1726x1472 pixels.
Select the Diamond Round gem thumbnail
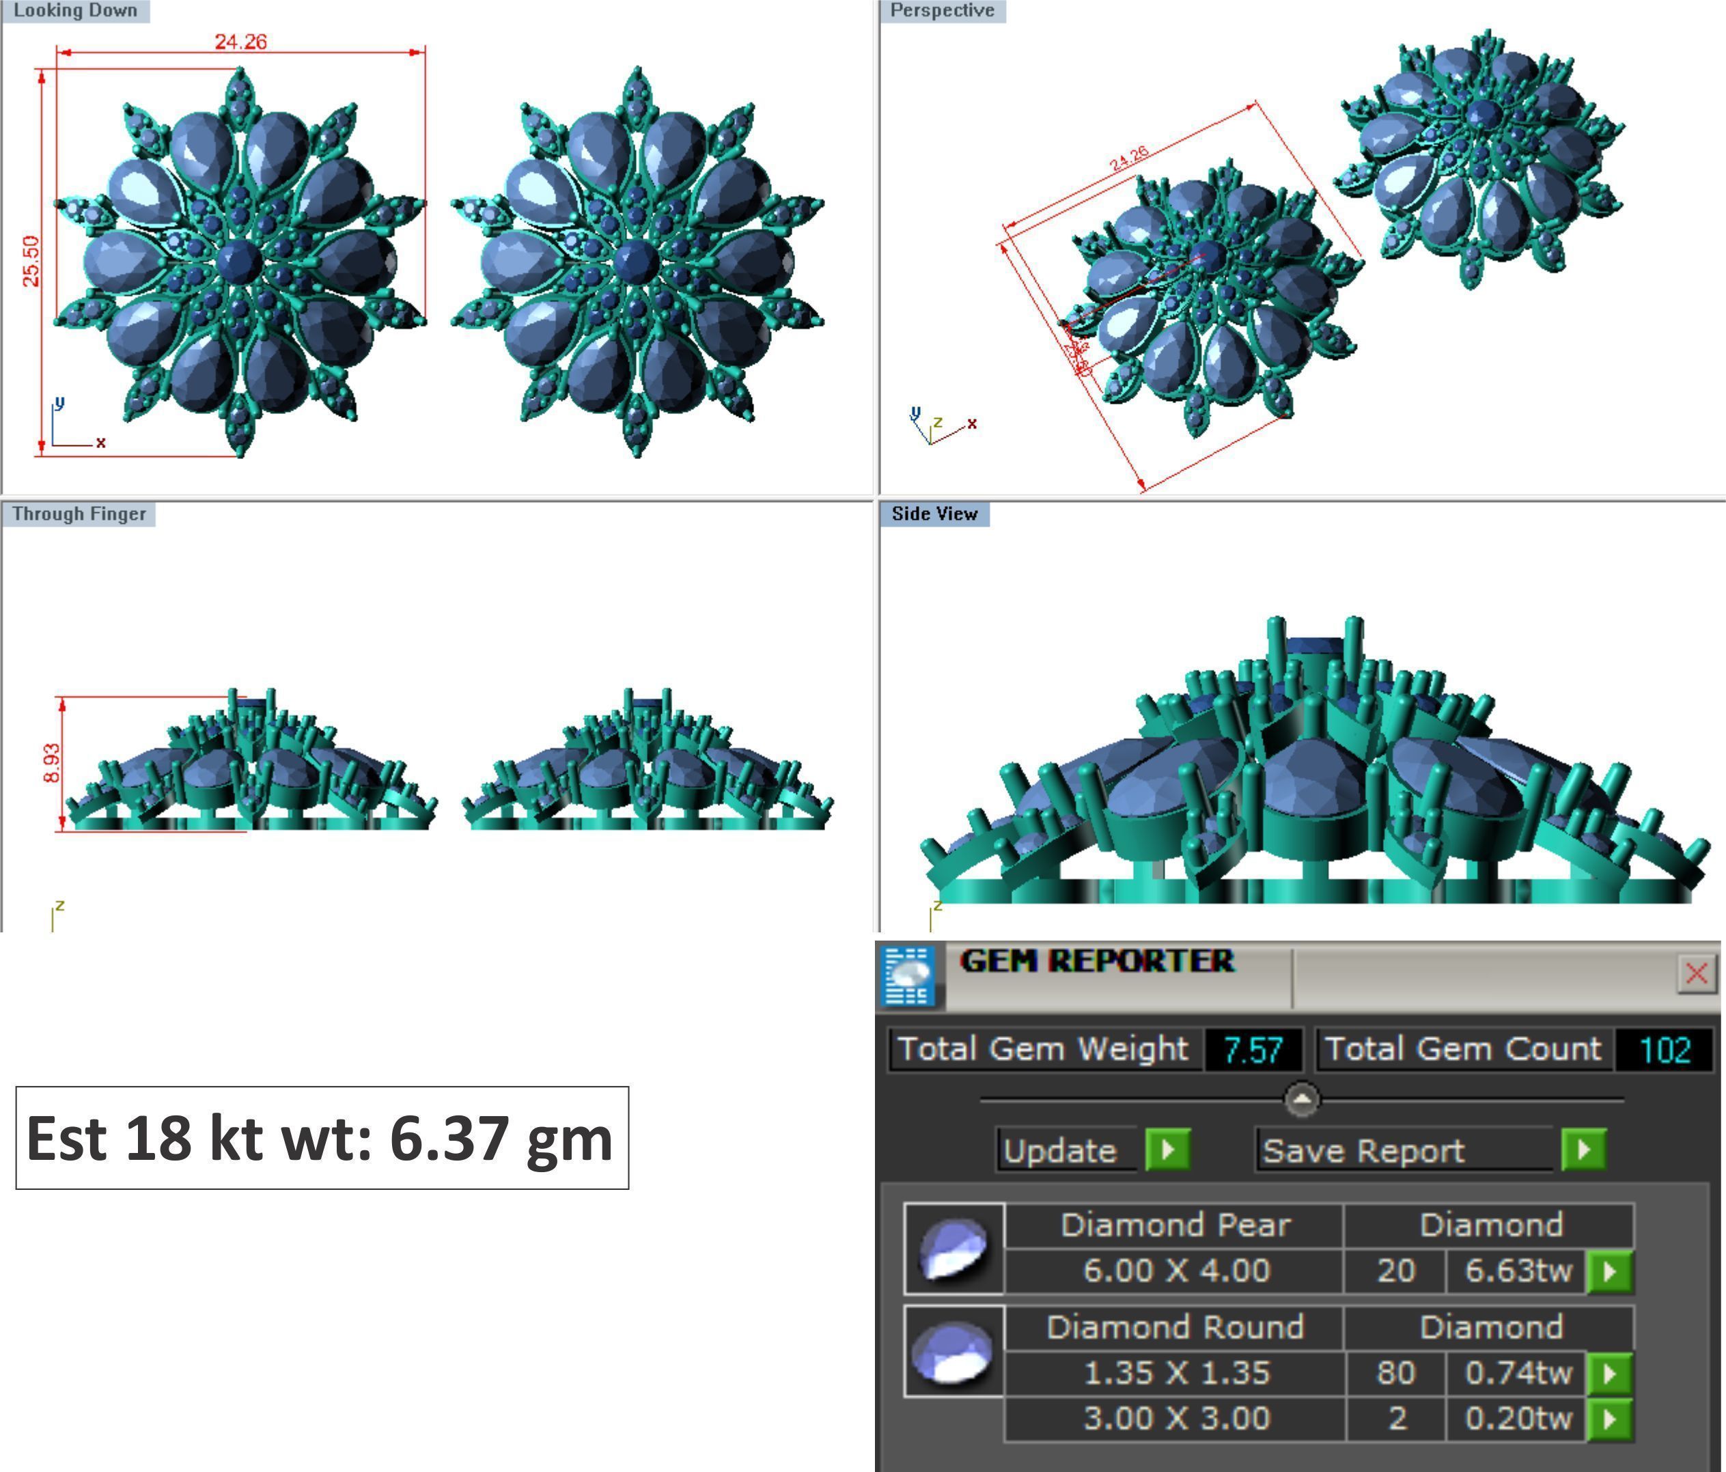[955, 1351]
